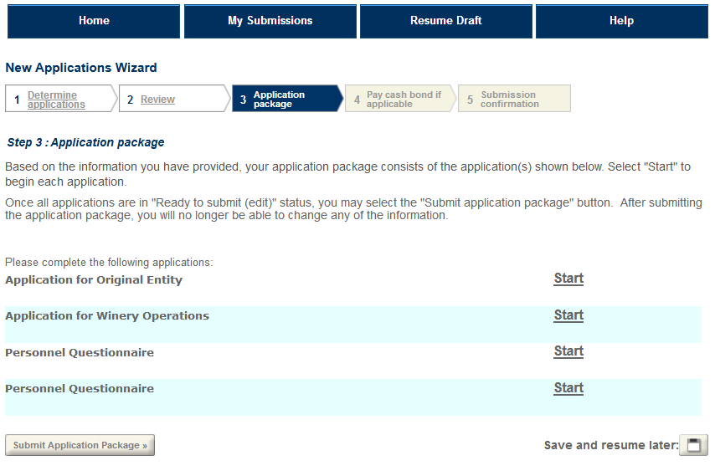Open the Resume Draft menu item
Image resolution: width=715 pixels, height=476 pixels.
(445, 21)
